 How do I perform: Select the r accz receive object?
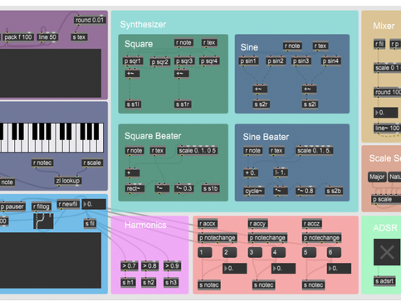point(312,224)
